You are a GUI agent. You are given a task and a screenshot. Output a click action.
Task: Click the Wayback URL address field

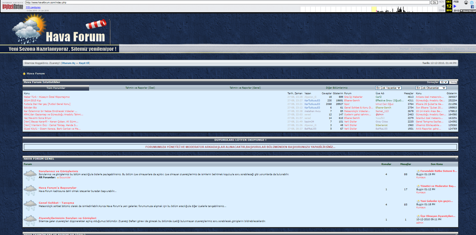(x=228, y=3)
